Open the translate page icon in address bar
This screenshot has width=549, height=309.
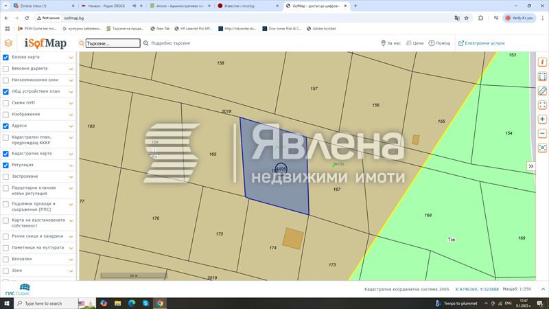click(x=457, y=18)
